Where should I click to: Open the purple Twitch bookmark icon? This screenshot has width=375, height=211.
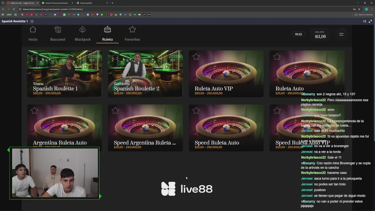coord(97,15)
